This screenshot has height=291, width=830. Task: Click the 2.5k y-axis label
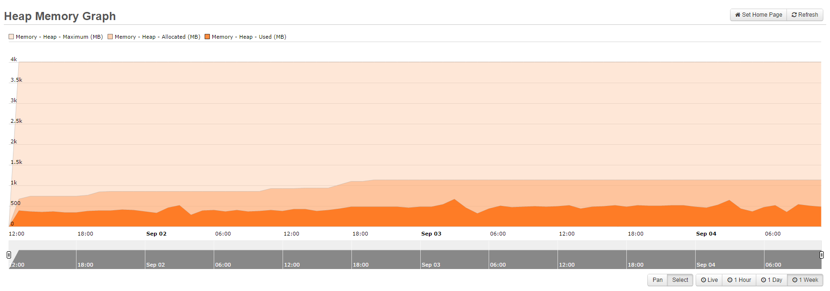click(x=16, y=121)
